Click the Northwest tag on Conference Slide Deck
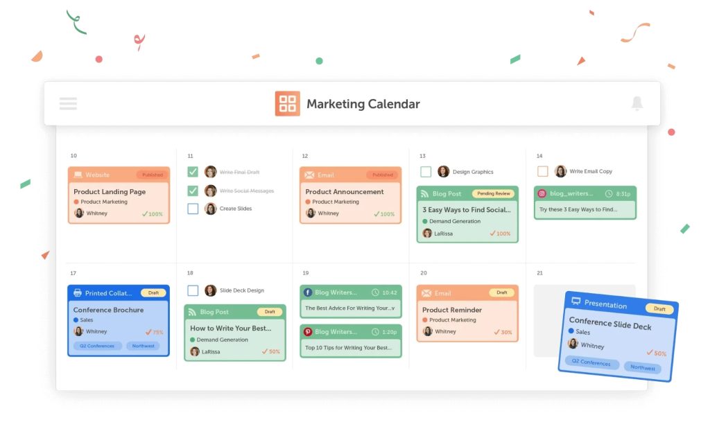 click(643, 368)
